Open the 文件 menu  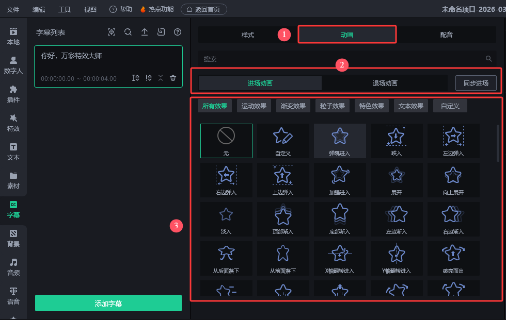pyautogui.click(x=13, y=9)
